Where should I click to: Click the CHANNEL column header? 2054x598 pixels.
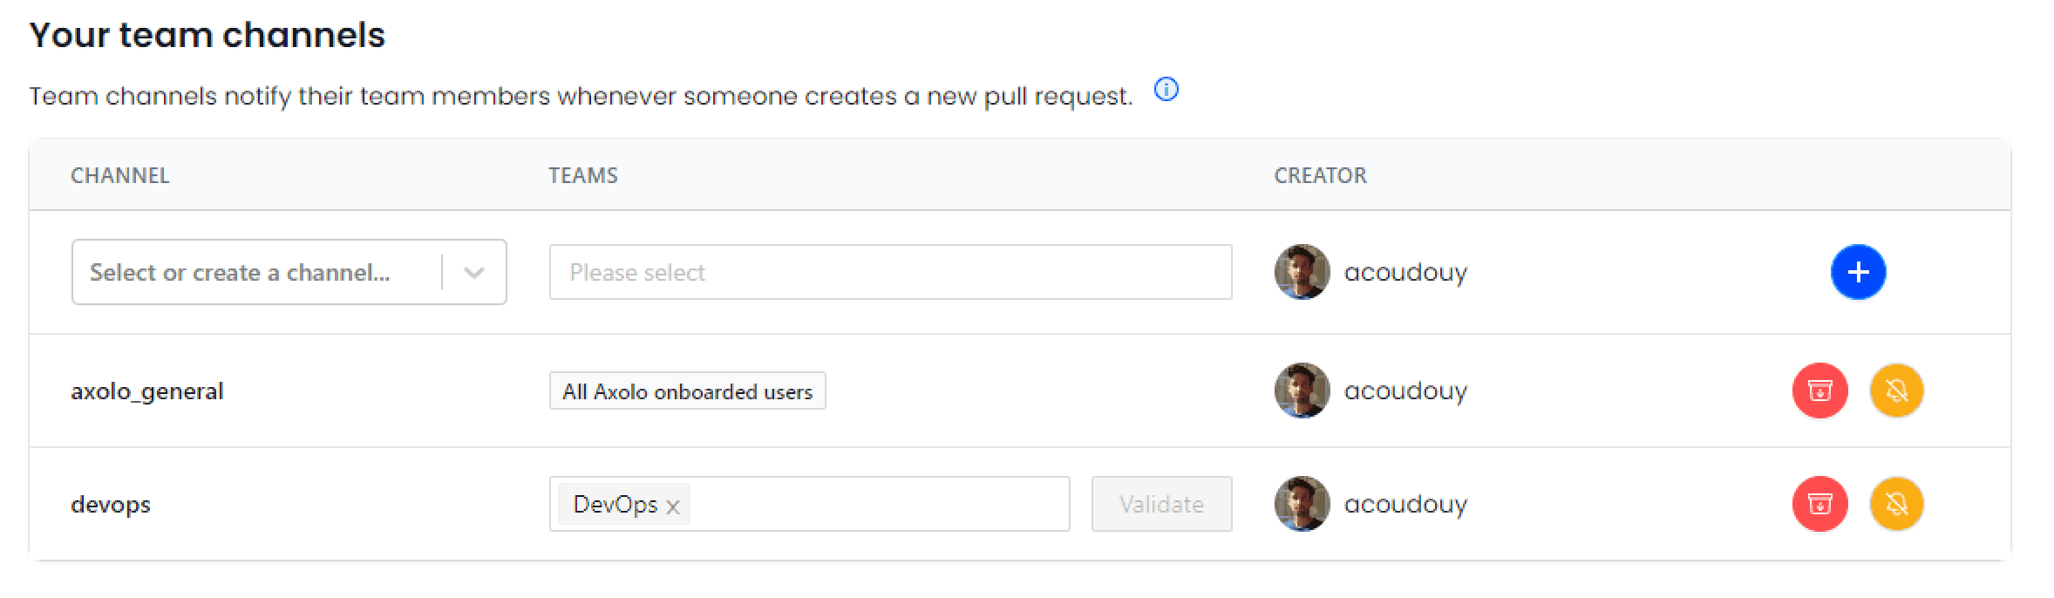click(x=119, y=175)
